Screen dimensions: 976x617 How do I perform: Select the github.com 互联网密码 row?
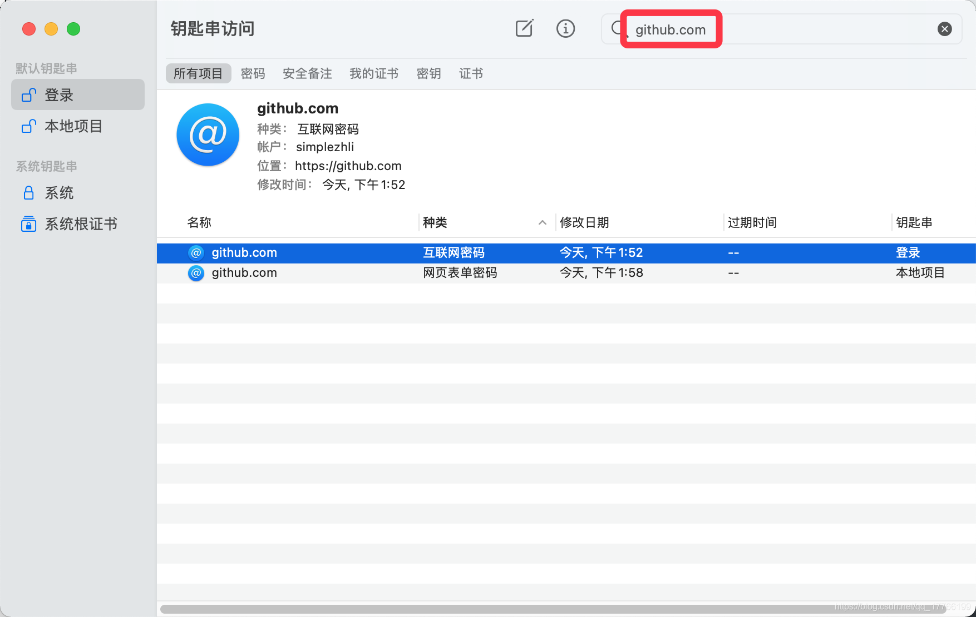pyautogui.click(x=566, y=253)
